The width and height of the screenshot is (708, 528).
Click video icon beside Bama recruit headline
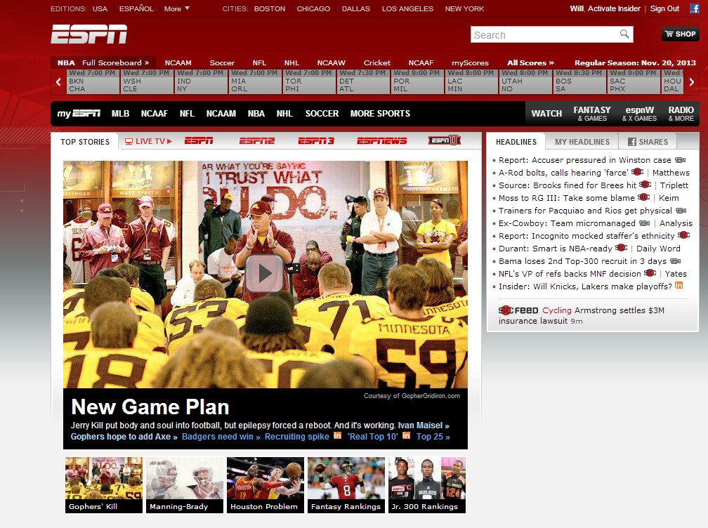pyautogui.click(x=676, y=261)
